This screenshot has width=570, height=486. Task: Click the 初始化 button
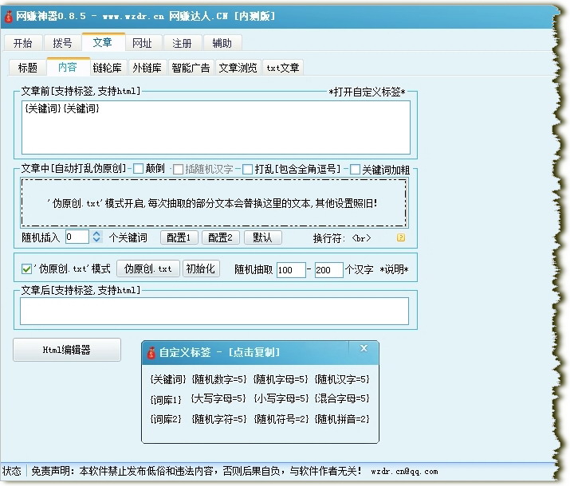201,269
